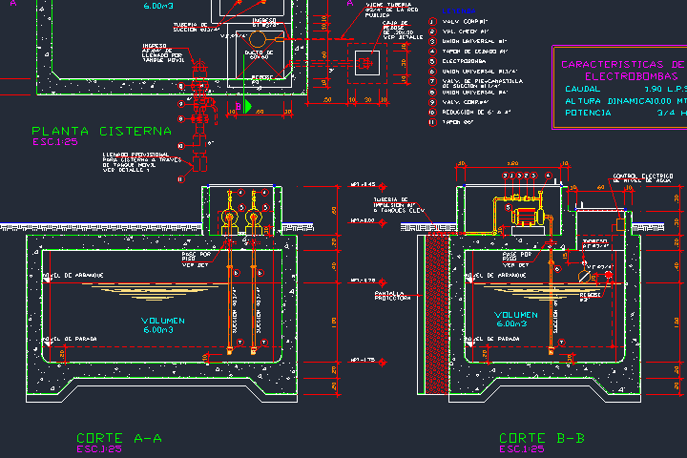This screenshot has width=687, height=458.
Task: Click the rebose box symbol in plan view
Action: tap(366, 64)
